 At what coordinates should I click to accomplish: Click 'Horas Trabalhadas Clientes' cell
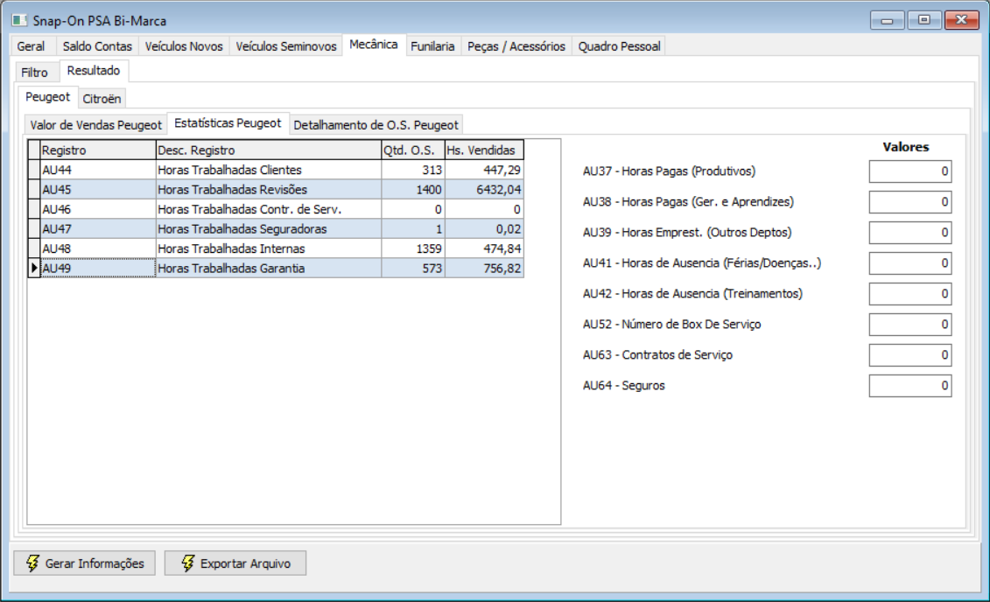269,170
